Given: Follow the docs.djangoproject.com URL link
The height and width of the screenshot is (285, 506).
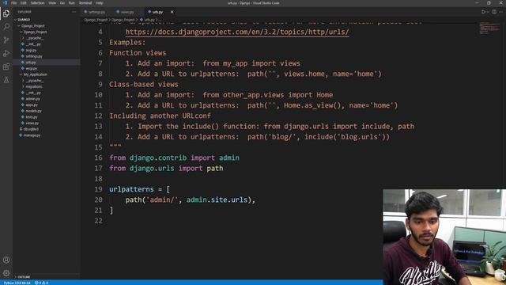Looking at the screenshot, I should pos(237,32).
